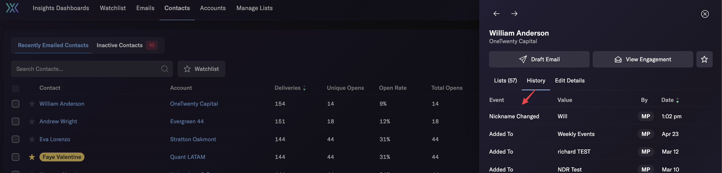Image resolution: width=722 pixels, height=173 pixels.
Task: Switch to the Lists (57) tab
Action: pyautogui.click(x=505, y=81)
